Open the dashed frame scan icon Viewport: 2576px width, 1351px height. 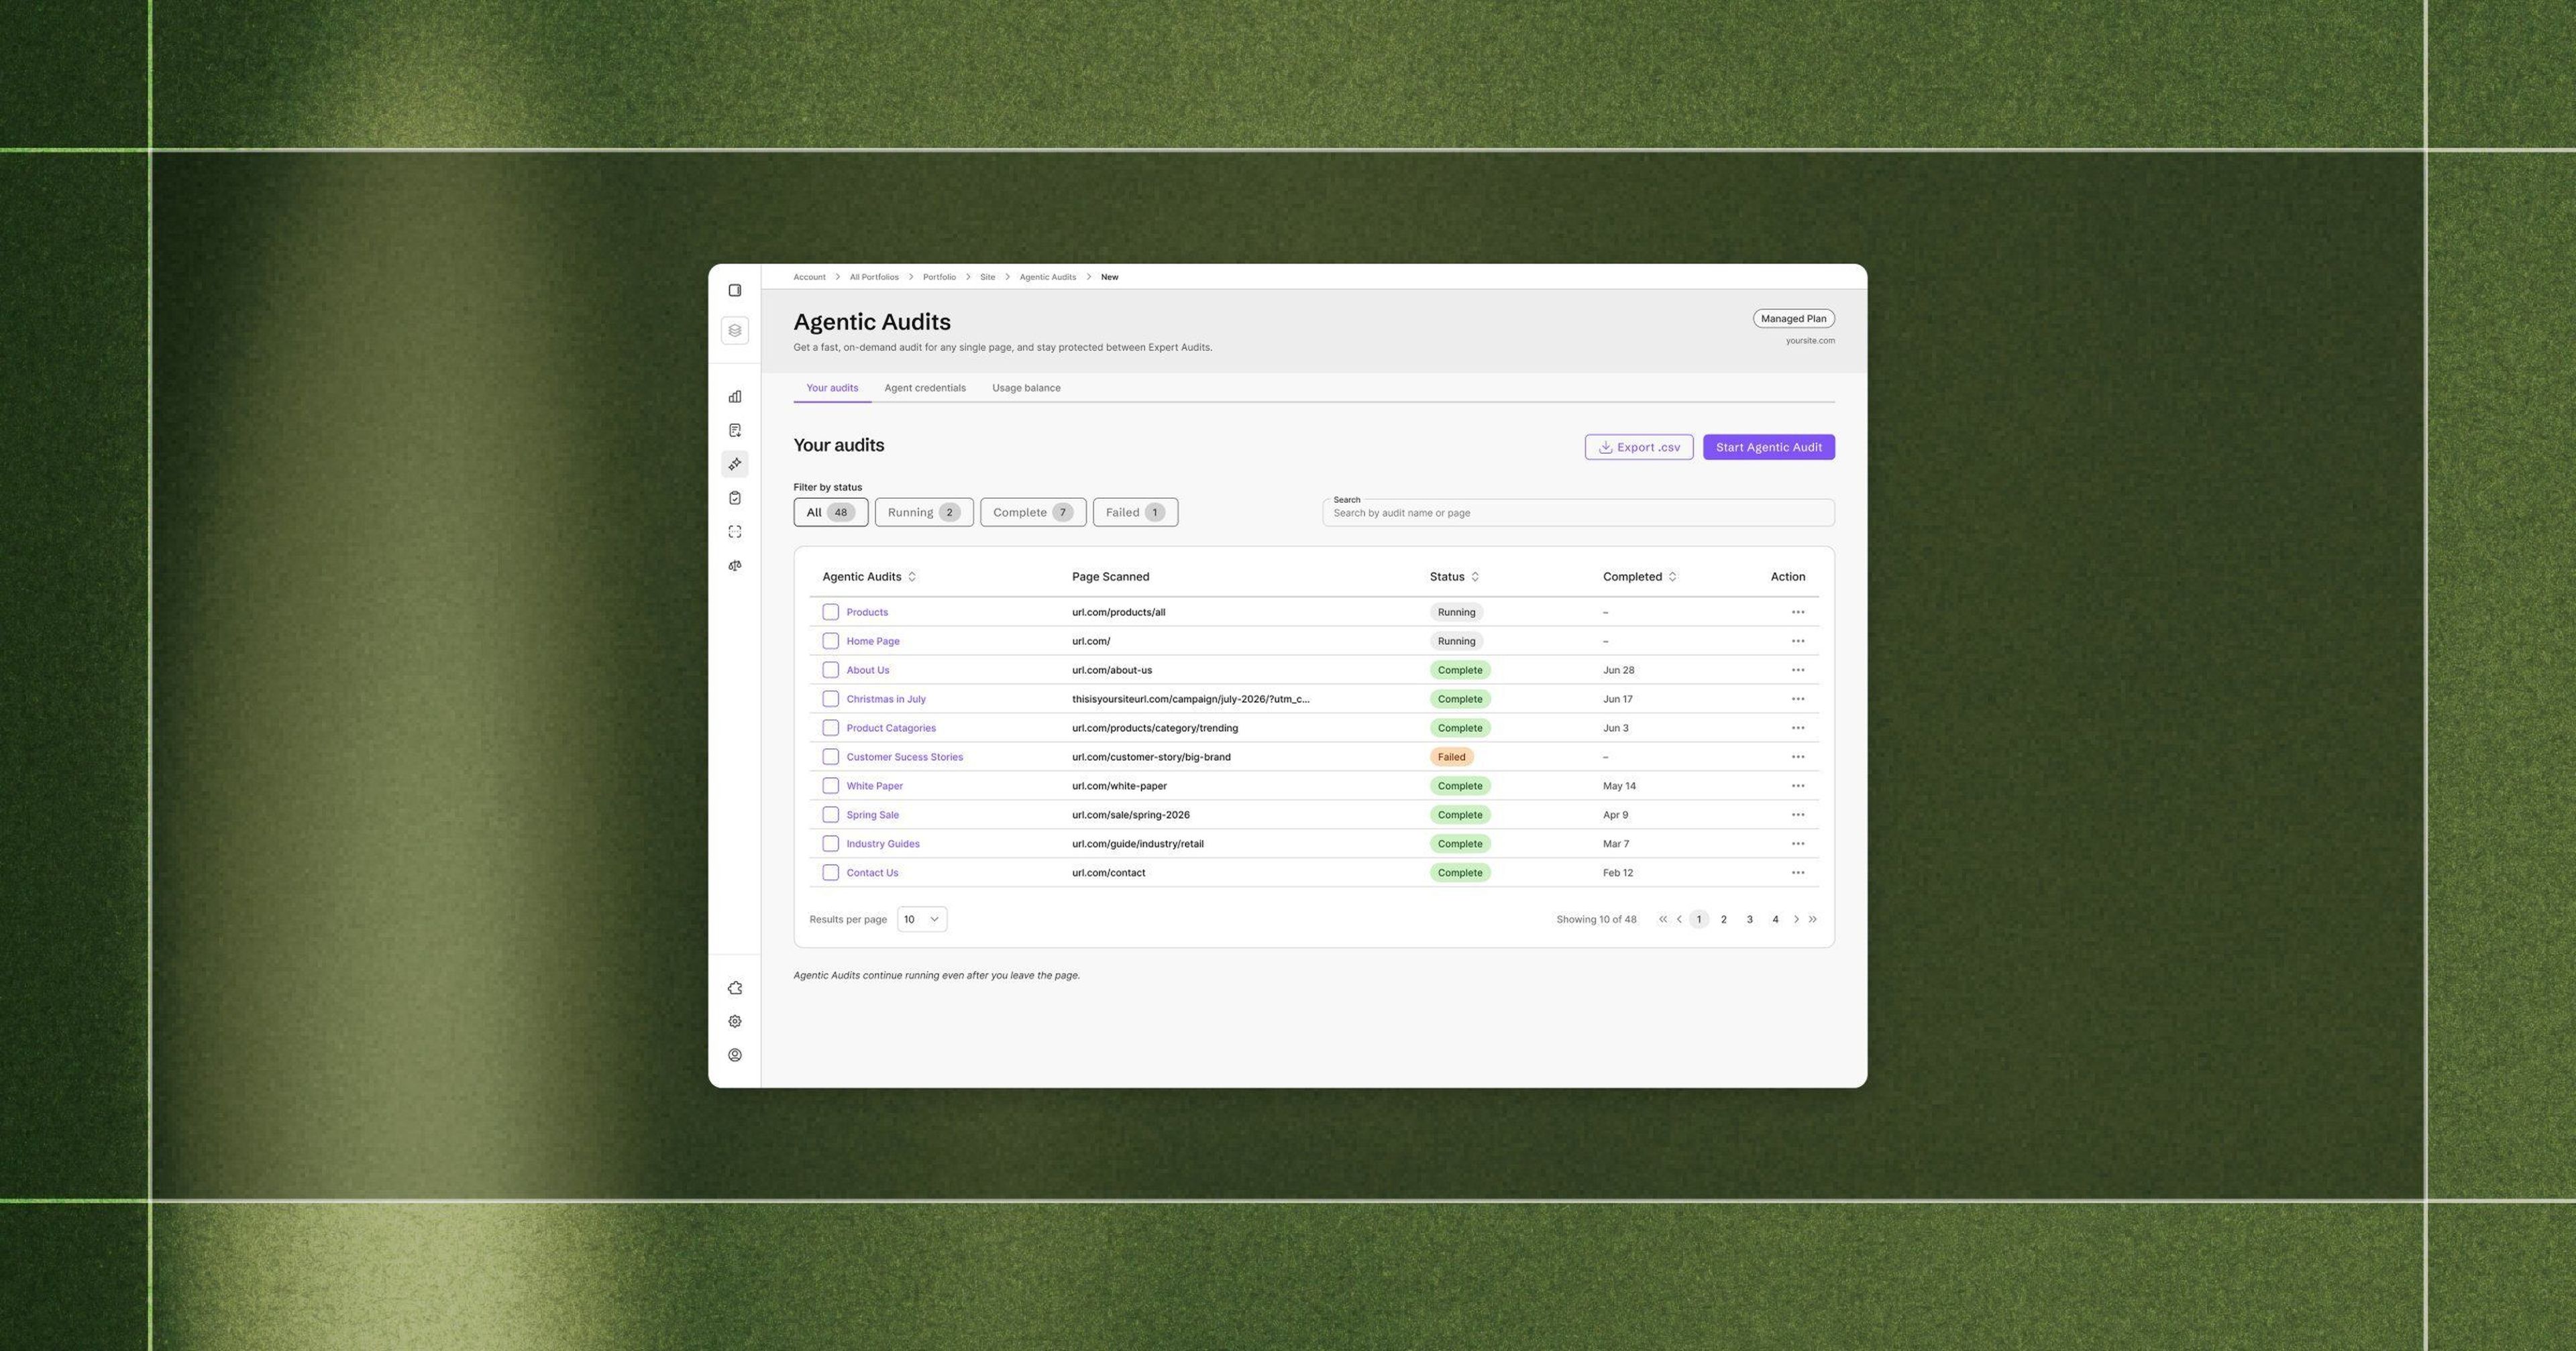(735, 532)
